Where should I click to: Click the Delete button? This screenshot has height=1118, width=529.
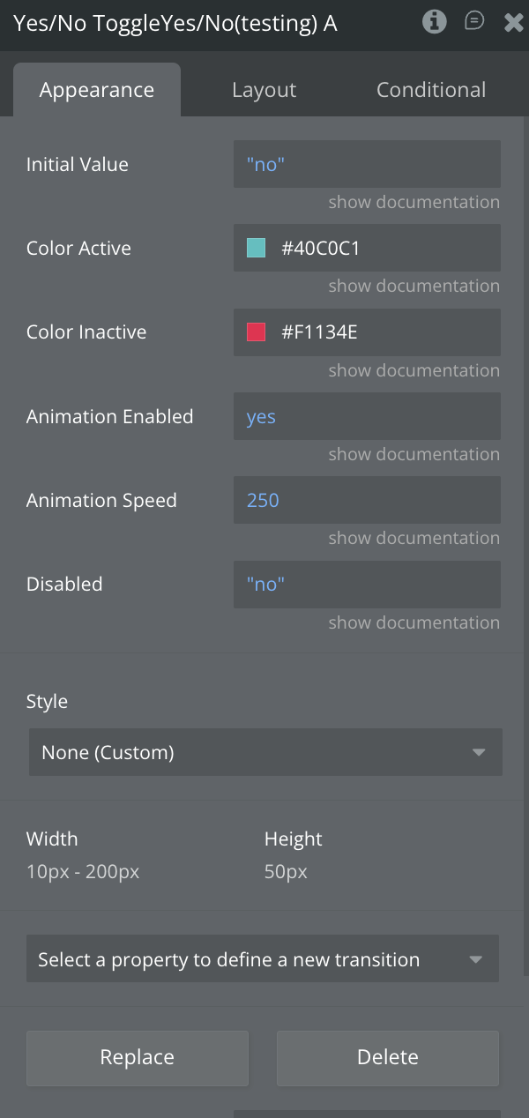(x=388, y=1057)
